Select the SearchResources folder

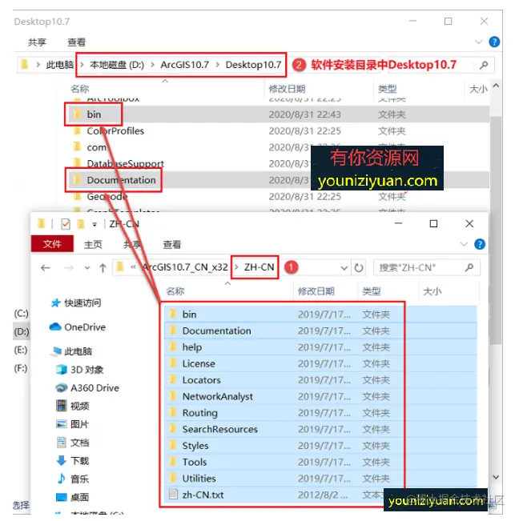click(x=320, y=429)
